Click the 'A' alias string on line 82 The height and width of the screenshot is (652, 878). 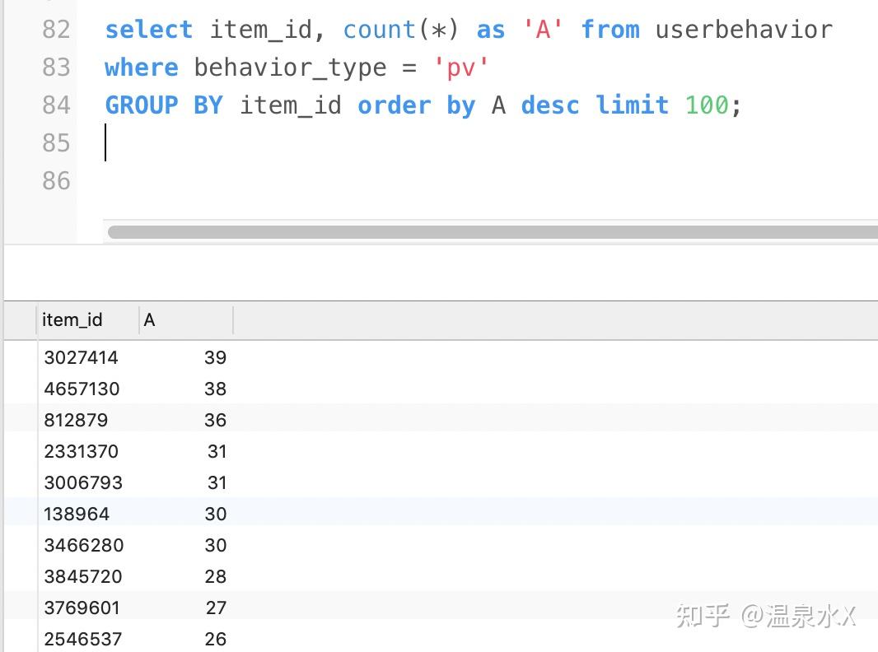pyautogui.click(x=544, y=29)
